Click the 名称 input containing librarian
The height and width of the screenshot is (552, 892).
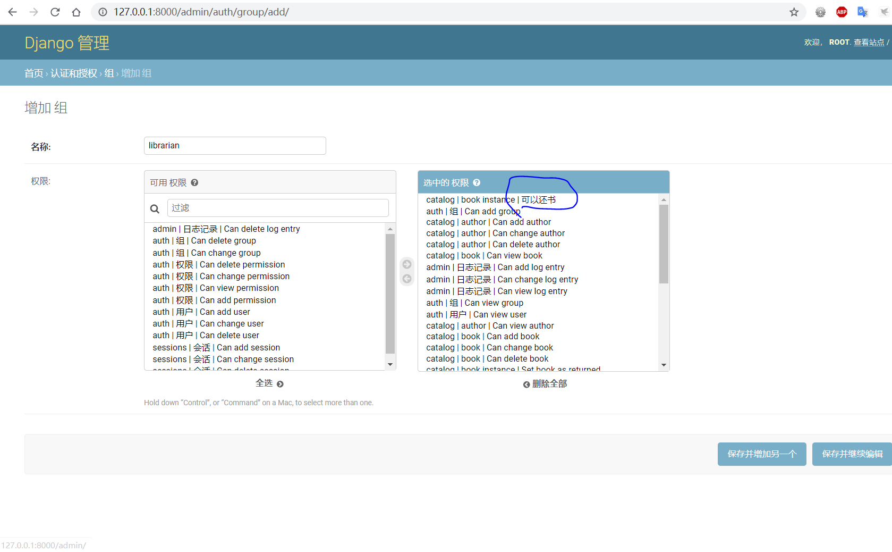click(x=235, y=146)
